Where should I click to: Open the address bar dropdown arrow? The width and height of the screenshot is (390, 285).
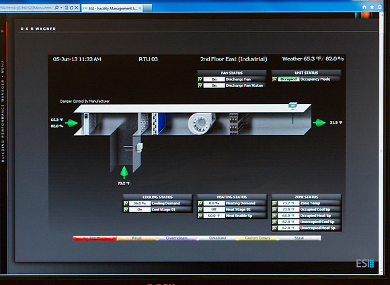tap(61, 8)
